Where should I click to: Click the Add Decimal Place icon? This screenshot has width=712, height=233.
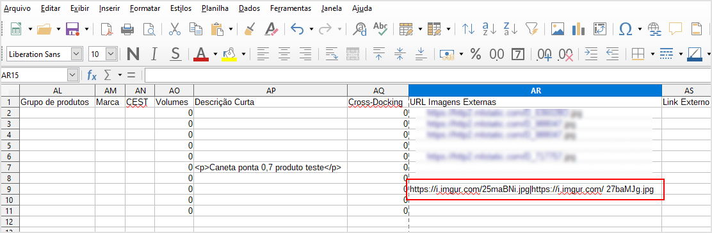click(544, 54)
